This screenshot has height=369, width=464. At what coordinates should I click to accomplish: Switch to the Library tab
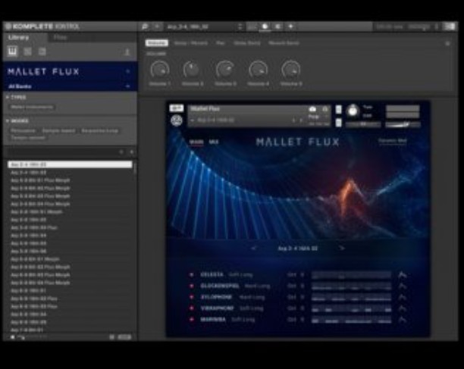(18, 38)
